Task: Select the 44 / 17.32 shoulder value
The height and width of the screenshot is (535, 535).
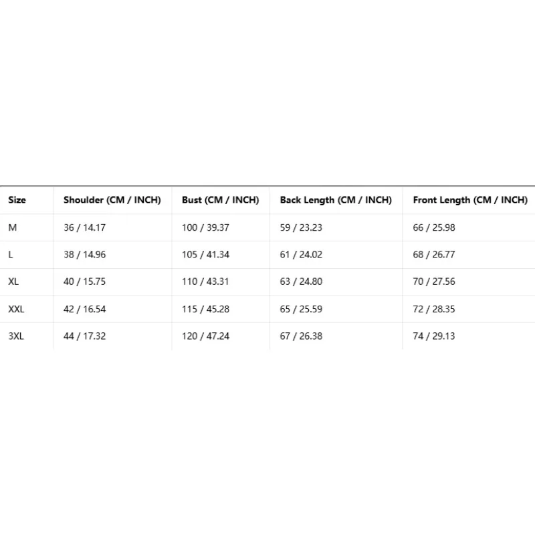Action: [x=85, y=336]
